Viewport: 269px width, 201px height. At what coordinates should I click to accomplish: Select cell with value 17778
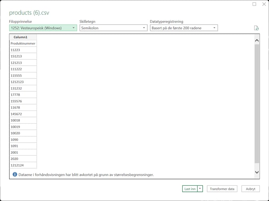(x=23, y=95)
